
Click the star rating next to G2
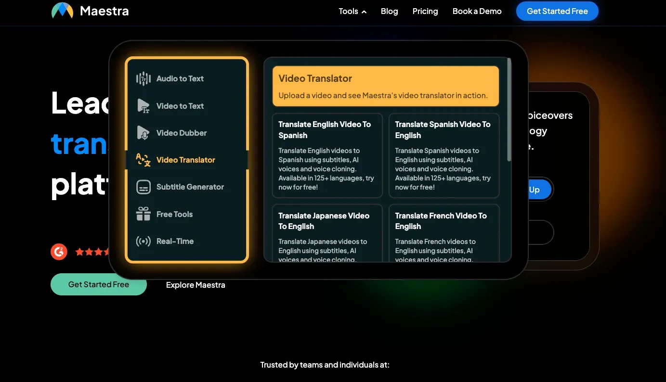[x=92, y=252]
